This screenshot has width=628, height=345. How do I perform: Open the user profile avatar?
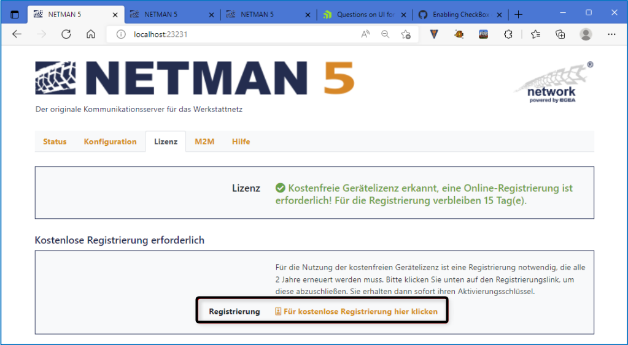(586, 34)
